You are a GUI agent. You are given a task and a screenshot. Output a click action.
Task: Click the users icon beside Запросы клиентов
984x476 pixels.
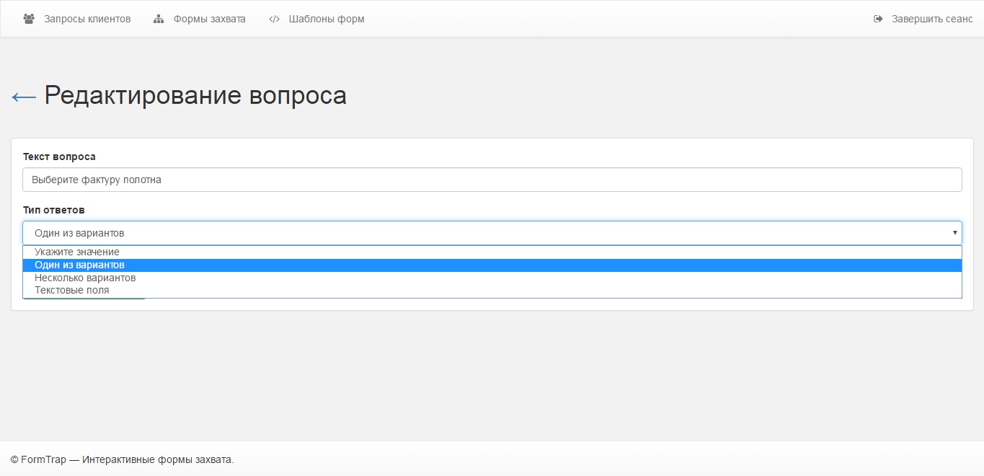29,19
